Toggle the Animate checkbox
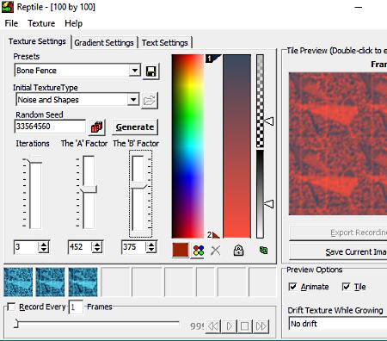Image resolution: width=387 pixels, height=341 pixels. (x=292, y=287)
